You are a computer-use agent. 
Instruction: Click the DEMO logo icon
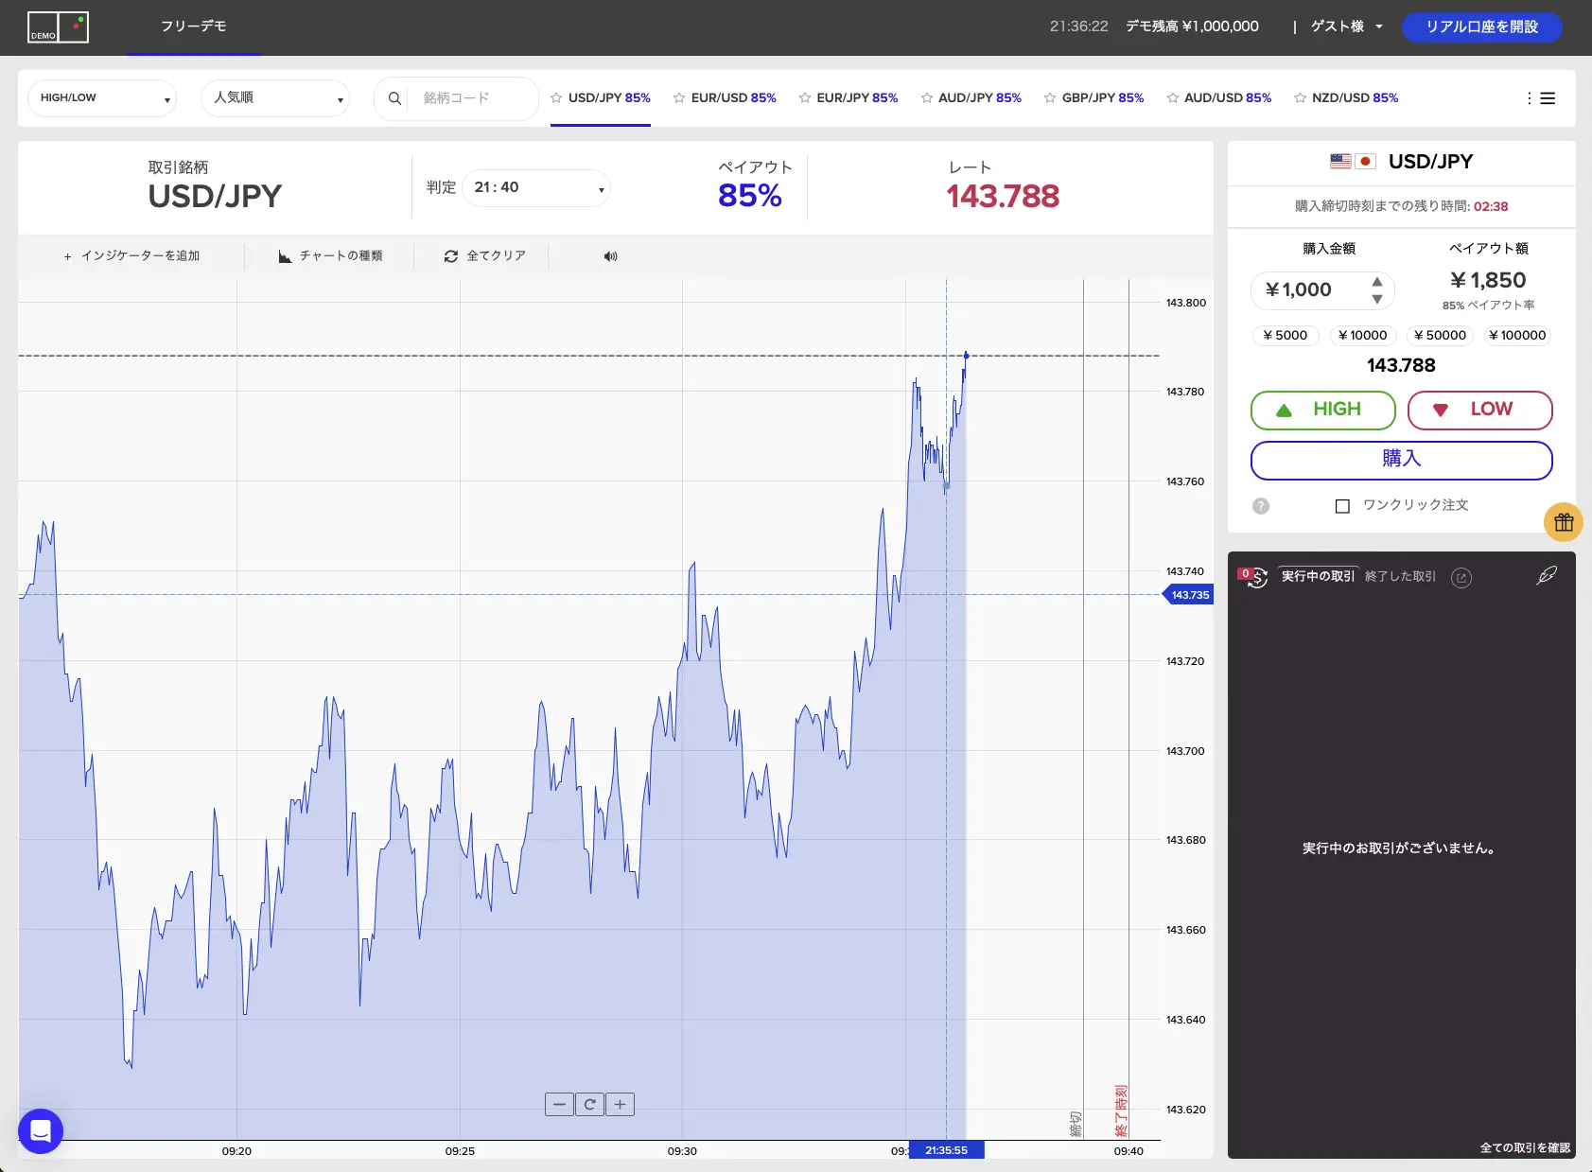click(x=58, y=27)
